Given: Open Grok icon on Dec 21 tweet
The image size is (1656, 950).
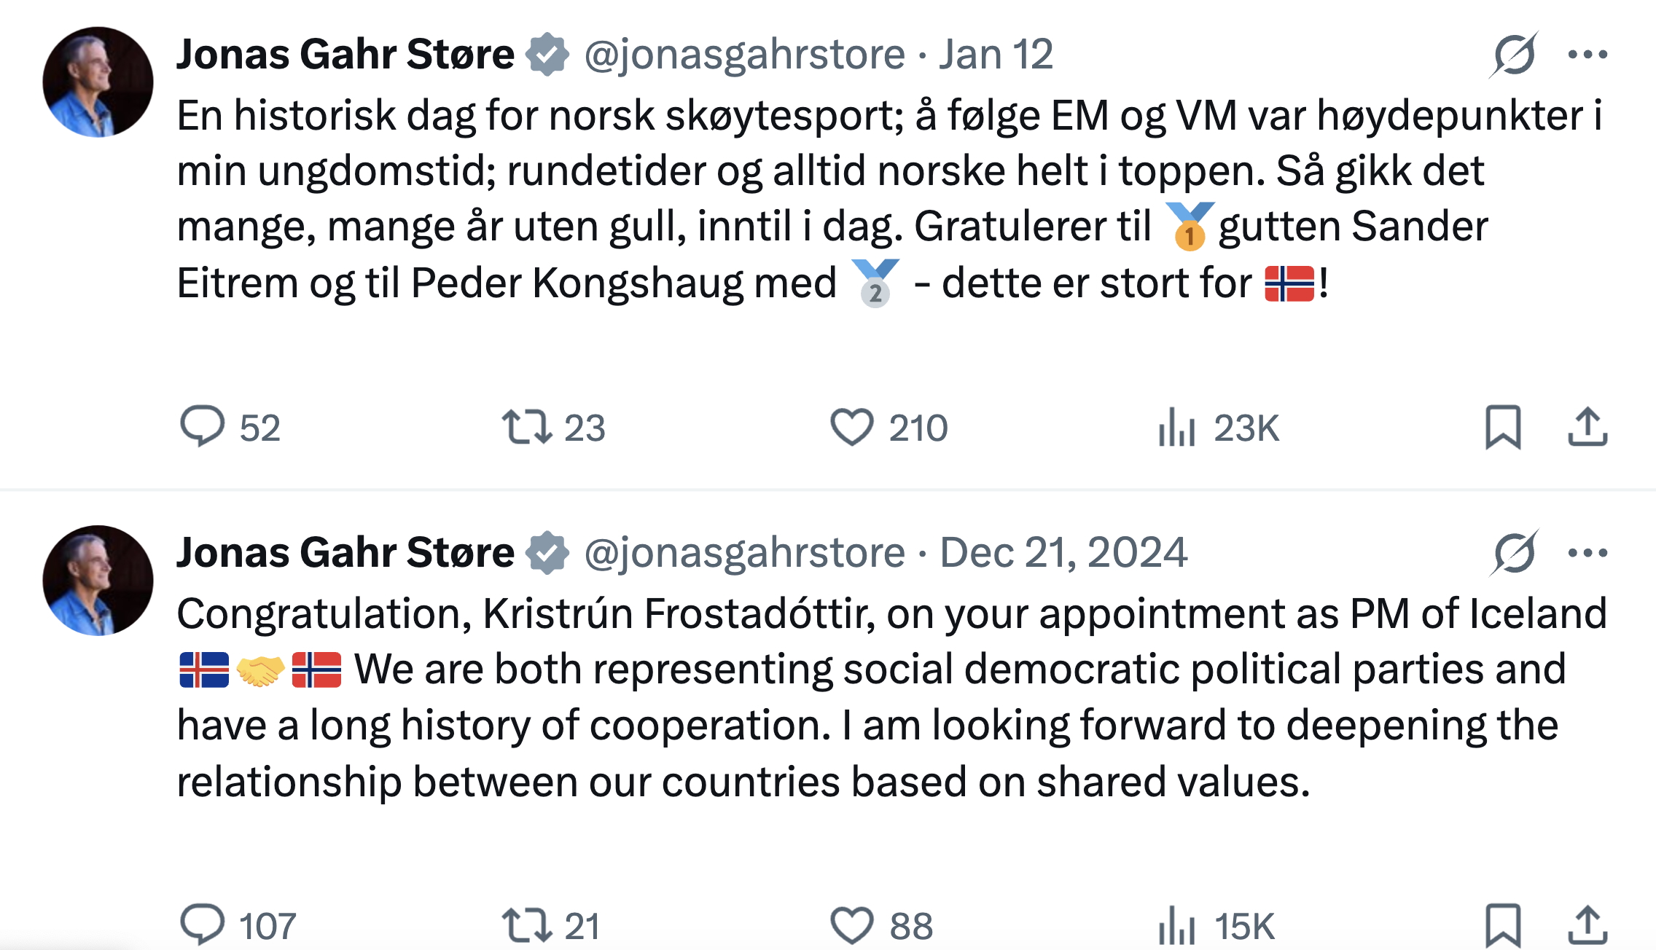Looking at the screenshot, I should [x=1514, y=553].
